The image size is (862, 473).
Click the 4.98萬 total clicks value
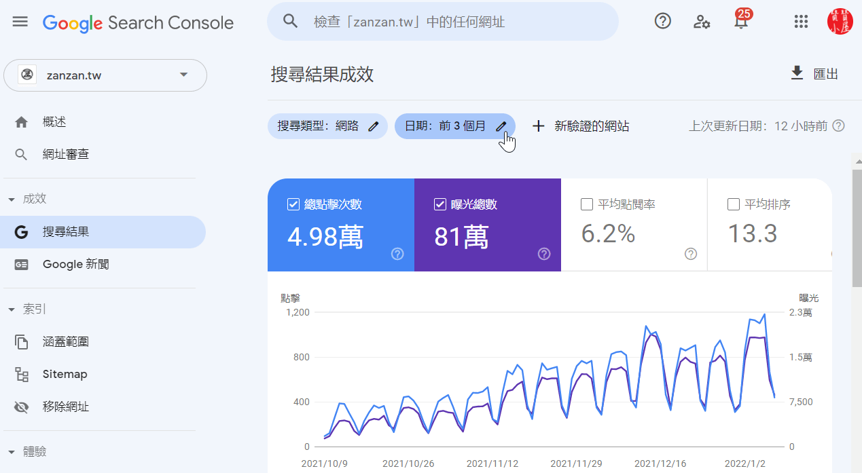[325, 237]
